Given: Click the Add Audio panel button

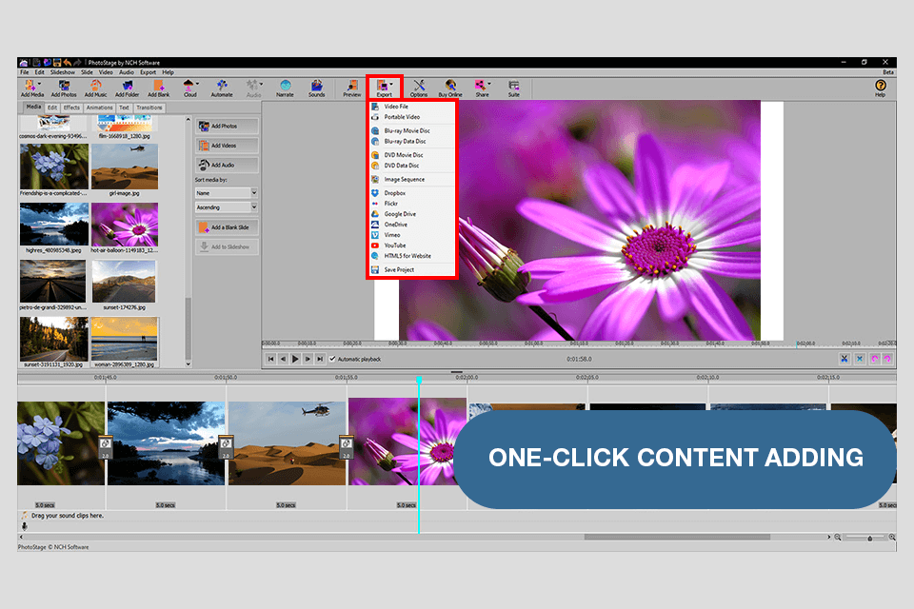Looking at the screenshot, I should 227,165.
